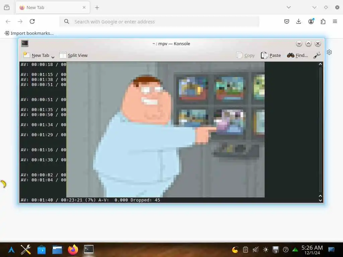
Task: Open Firefox tab list view icon
Action: pos(7,7)
